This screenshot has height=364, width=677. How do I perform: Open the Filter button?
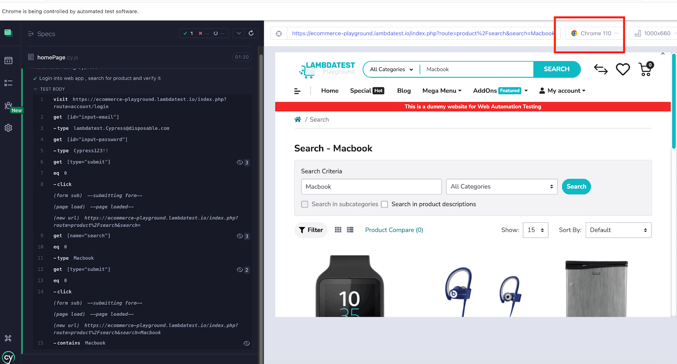(x=311, y=230)
